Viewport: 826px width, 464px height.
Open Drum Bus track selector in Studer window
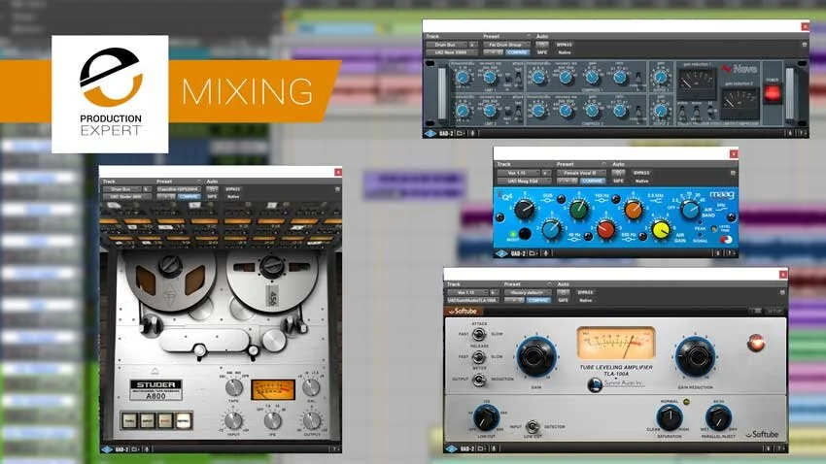tap(122, 189)
